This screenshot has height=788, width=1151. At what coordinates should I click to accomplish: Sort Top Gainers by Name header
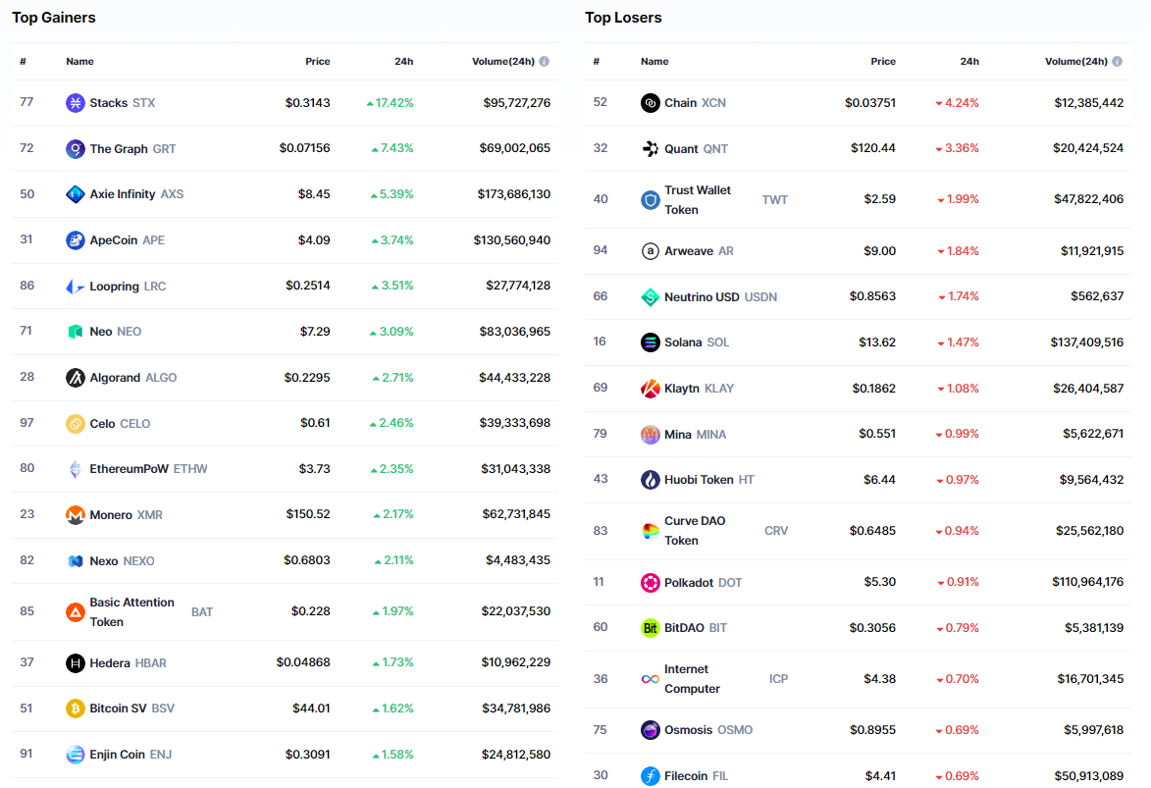pyautogui.click(x=80, y=62)
